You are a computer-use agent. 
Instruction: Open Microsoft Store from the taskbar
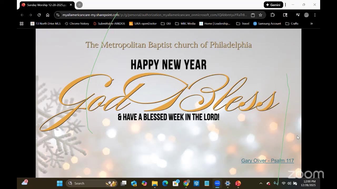pyautogui.click(x=176, y=183)
